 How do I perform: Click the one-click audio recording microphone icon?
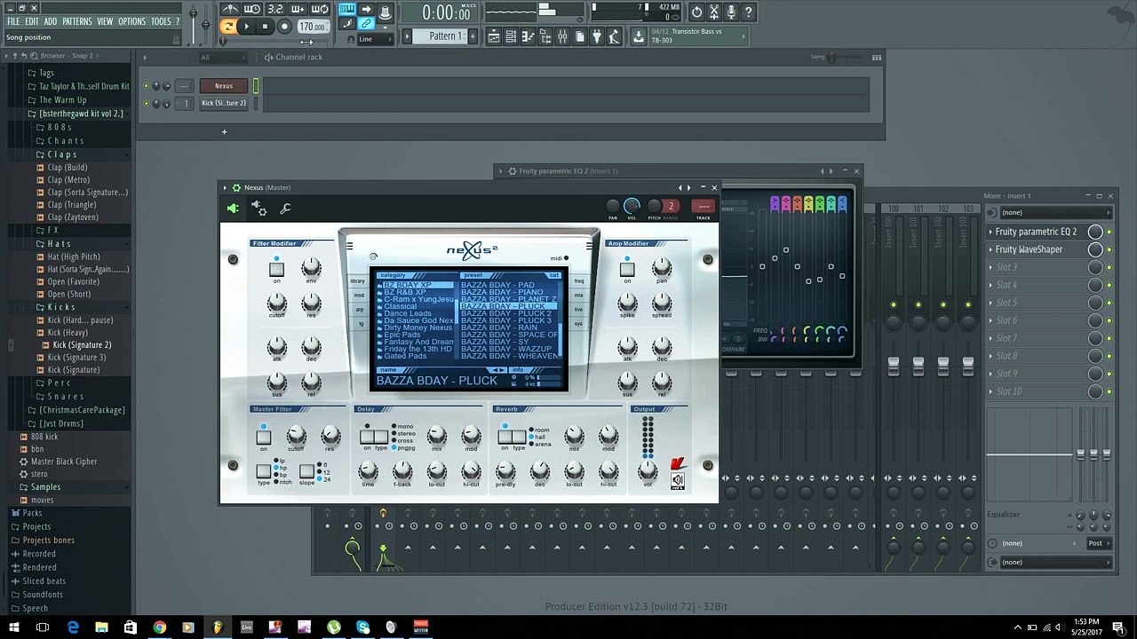pyautogui.click(x=731, y=12)
